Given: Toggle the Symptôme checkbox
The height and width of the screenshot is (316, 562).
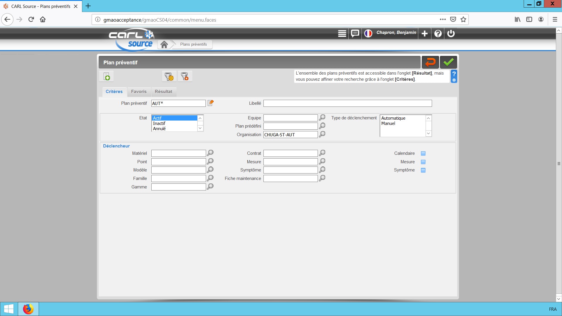Looking at the screenshot, I should tap(423, 170).
